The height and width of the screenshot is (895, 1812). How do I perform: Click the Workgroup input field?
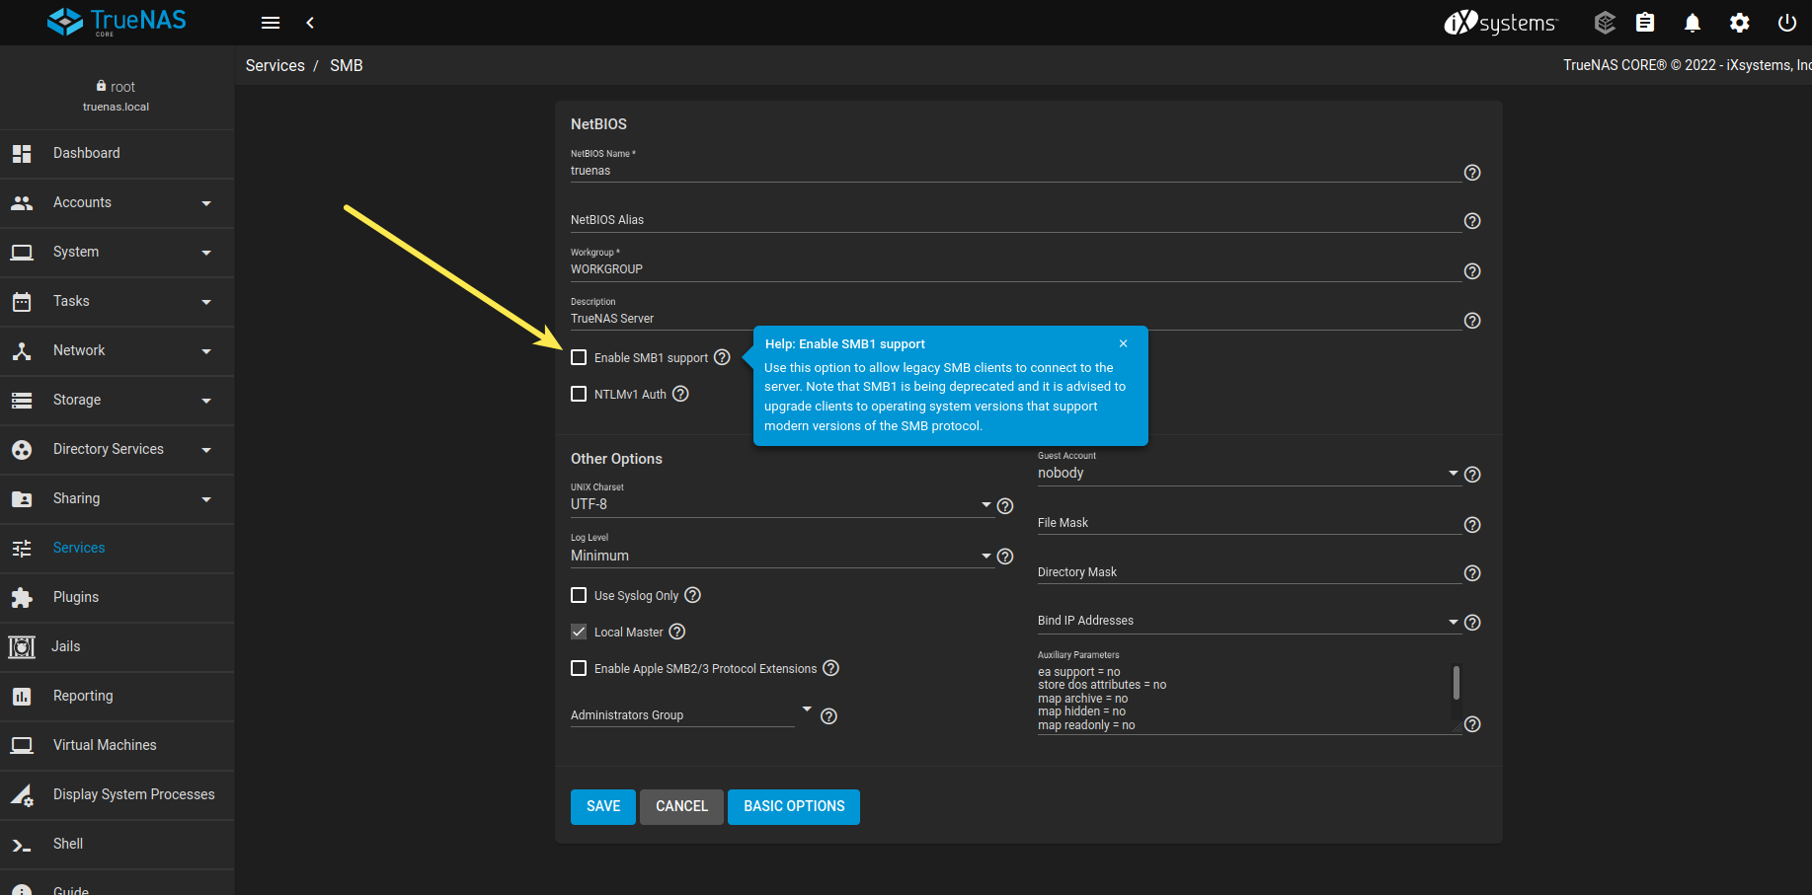pyautogui.click(x=1016, y=269)
